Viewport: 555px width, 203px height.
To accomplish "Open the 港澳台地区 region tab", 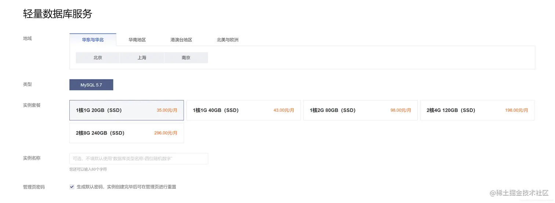I will [x=181, y=40].
